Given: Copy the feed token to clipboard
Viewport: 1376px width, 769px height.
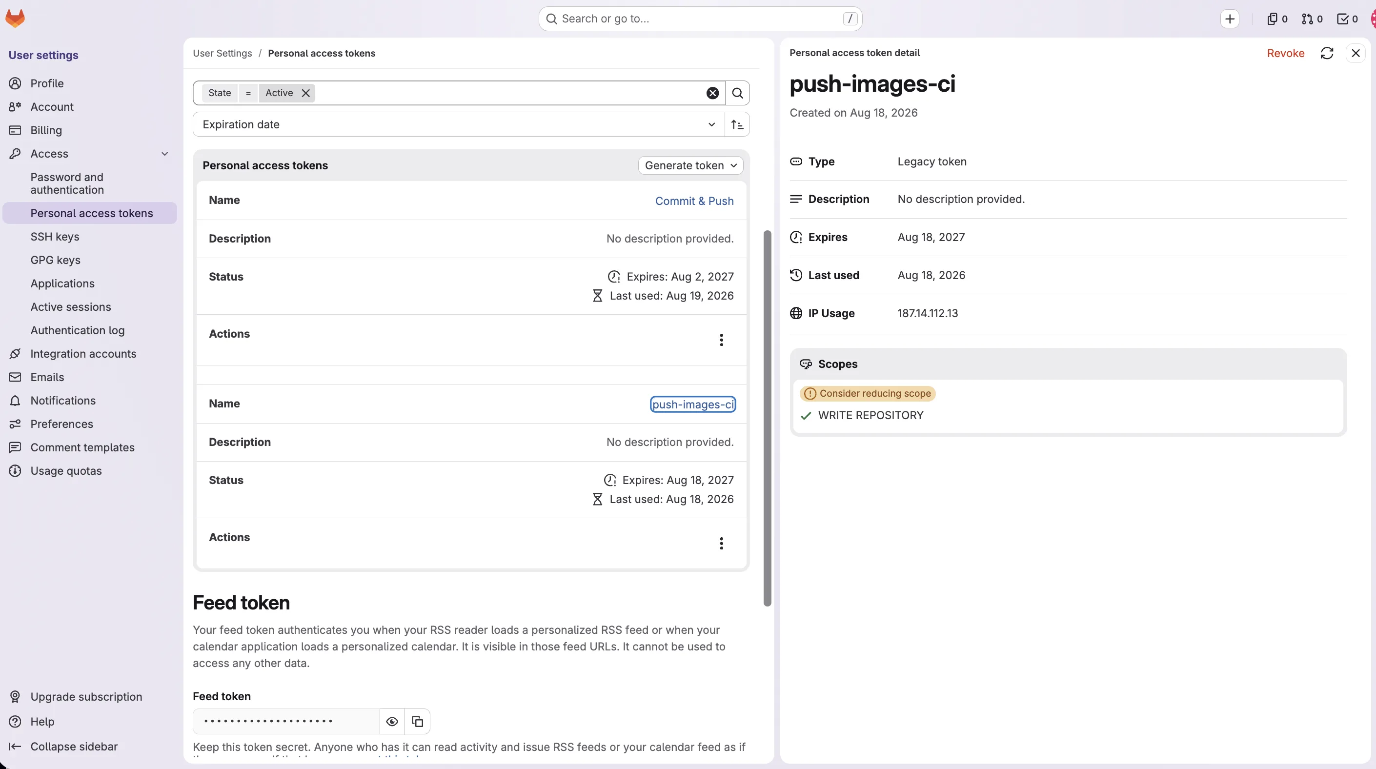Looking at the screenshot, I should (x=418, y=722).
